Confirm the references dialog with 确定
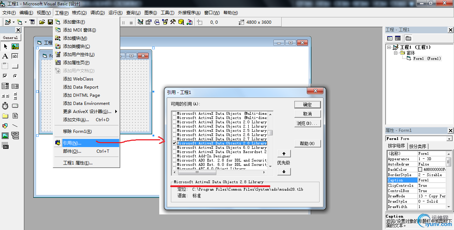454x230 pixels. pyautogui.click(x=308, y=105)
